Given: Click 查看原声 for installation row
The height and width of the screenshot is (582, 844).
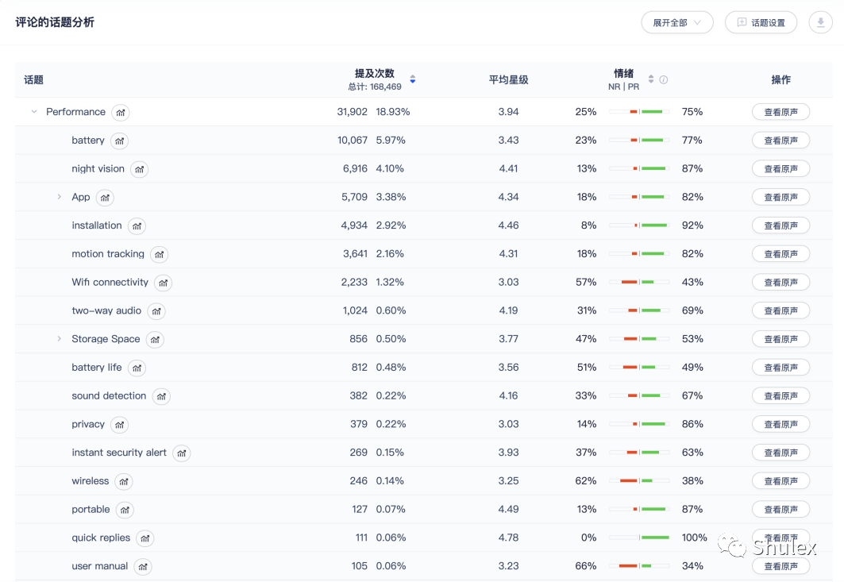Looking at the screenshot, I should [780, 225].
